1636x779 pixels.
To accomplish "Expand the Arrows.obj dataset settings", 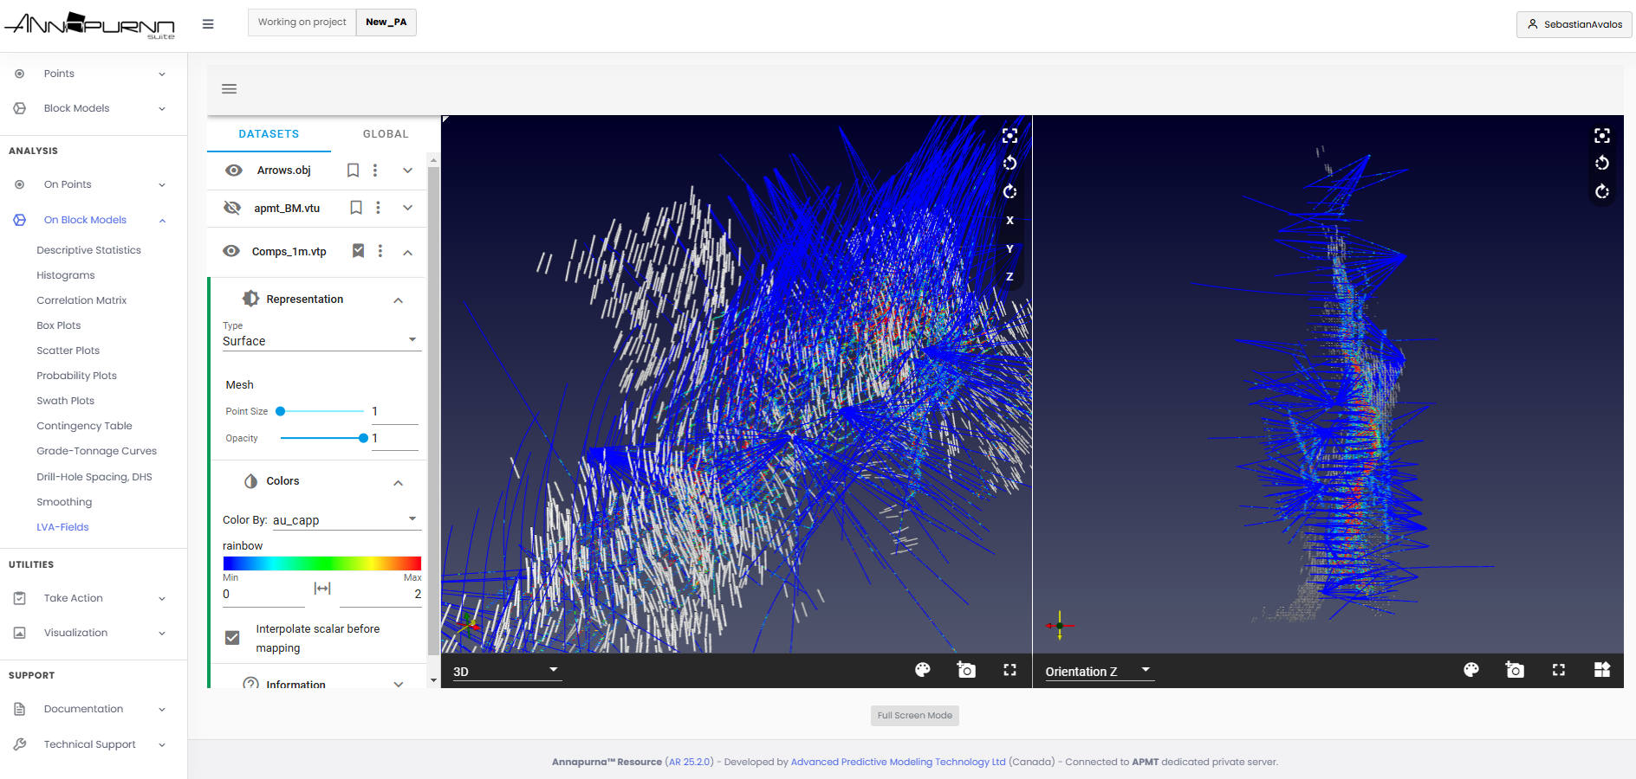I will 408,171.
